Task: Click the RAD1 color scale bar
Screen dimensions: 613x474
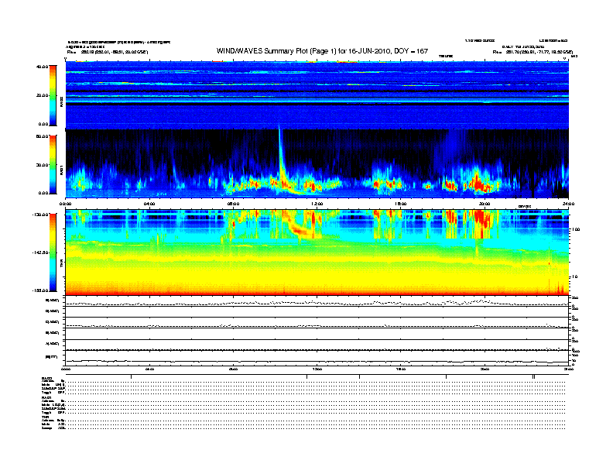Action: click(53, 164)
